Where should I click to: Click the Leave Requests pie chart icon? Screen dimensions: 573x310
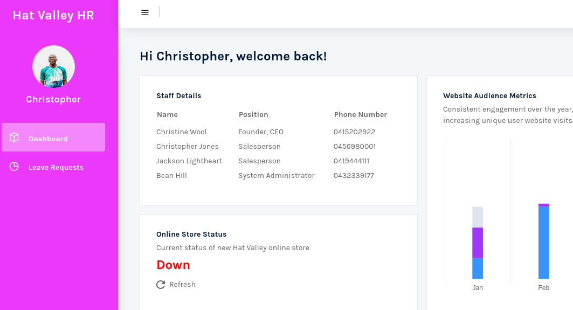point(15,167)
